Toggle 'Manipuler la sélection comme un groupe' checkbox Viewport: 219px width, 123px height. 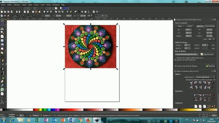point(215,80)
